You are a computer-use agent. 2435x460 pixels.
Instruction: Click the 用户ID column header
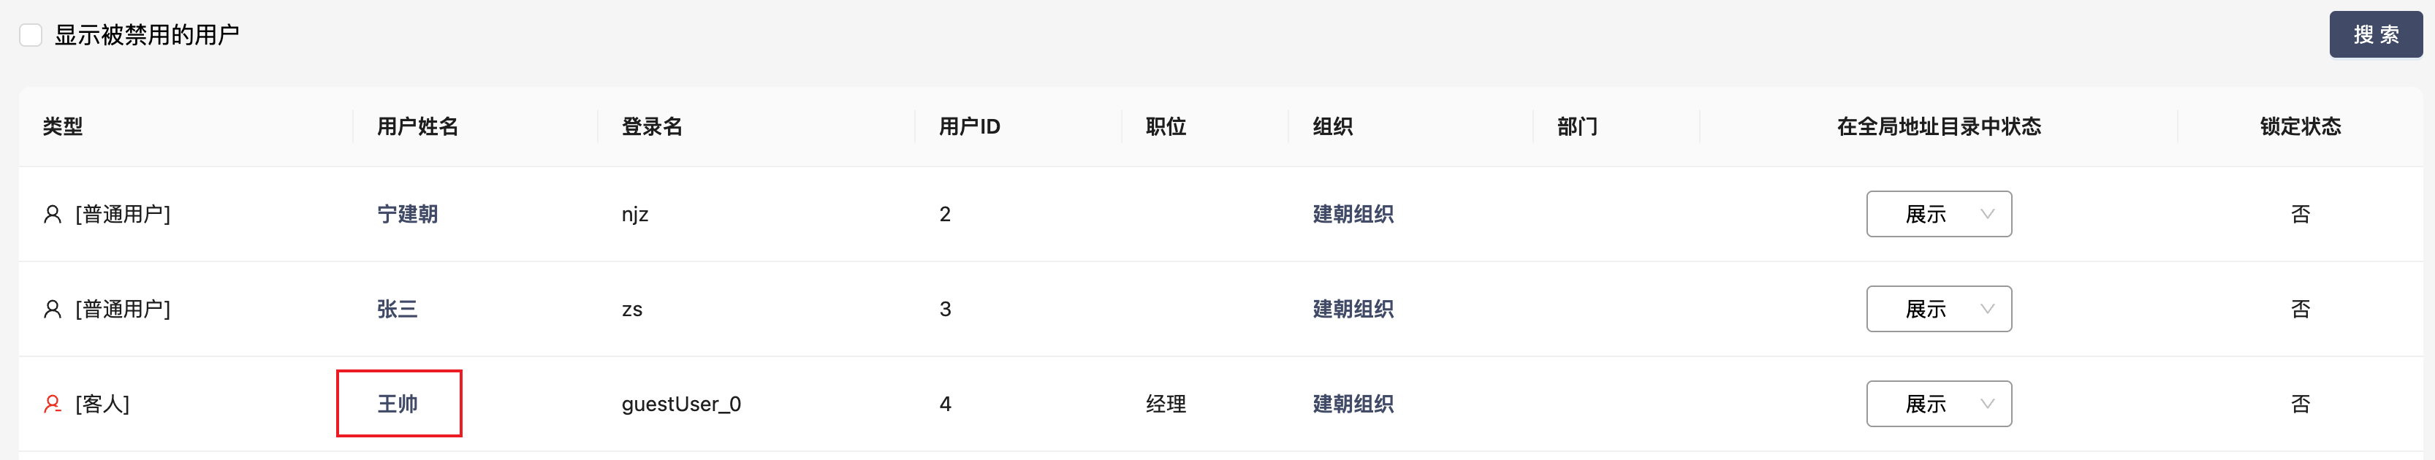969,126
